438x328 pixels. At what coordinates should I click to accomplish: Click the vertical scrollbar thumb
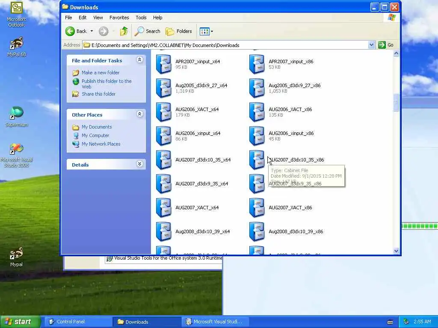pos(396,102)
